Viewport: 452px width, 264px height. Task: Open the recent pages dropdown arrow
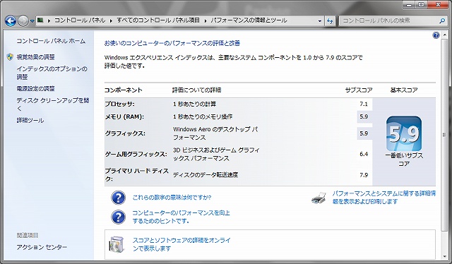[32, 21]
